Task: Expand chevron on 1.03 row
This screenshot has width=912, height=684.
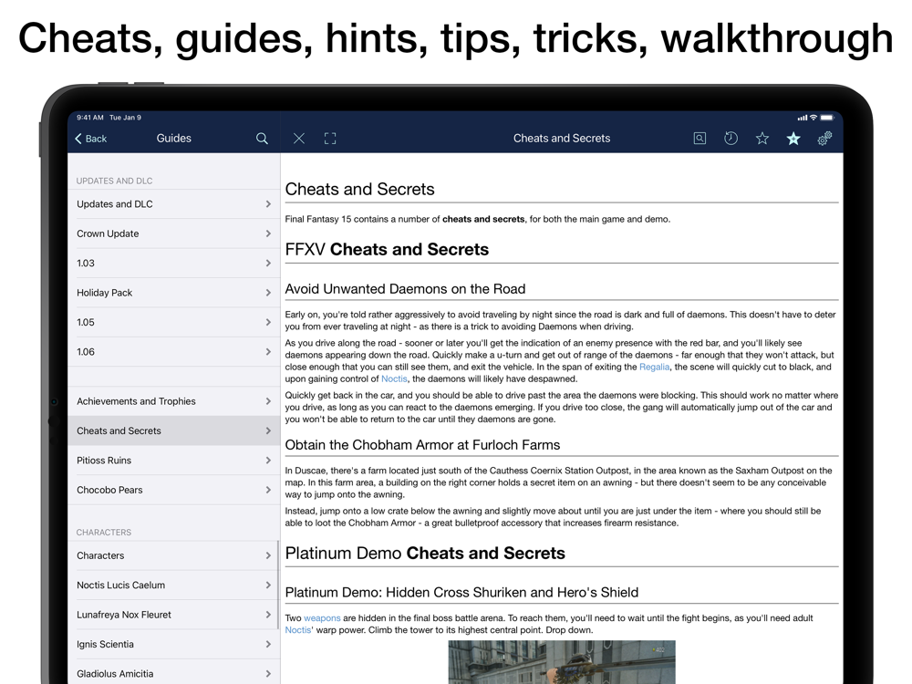Action: click(x=268, y=263)
